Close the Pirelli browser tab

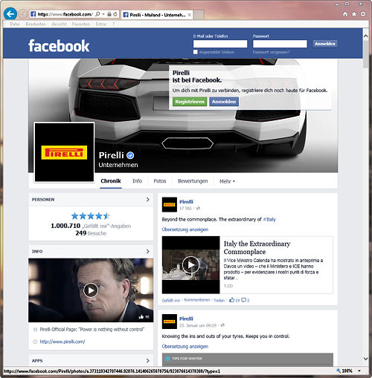(190, 15)
